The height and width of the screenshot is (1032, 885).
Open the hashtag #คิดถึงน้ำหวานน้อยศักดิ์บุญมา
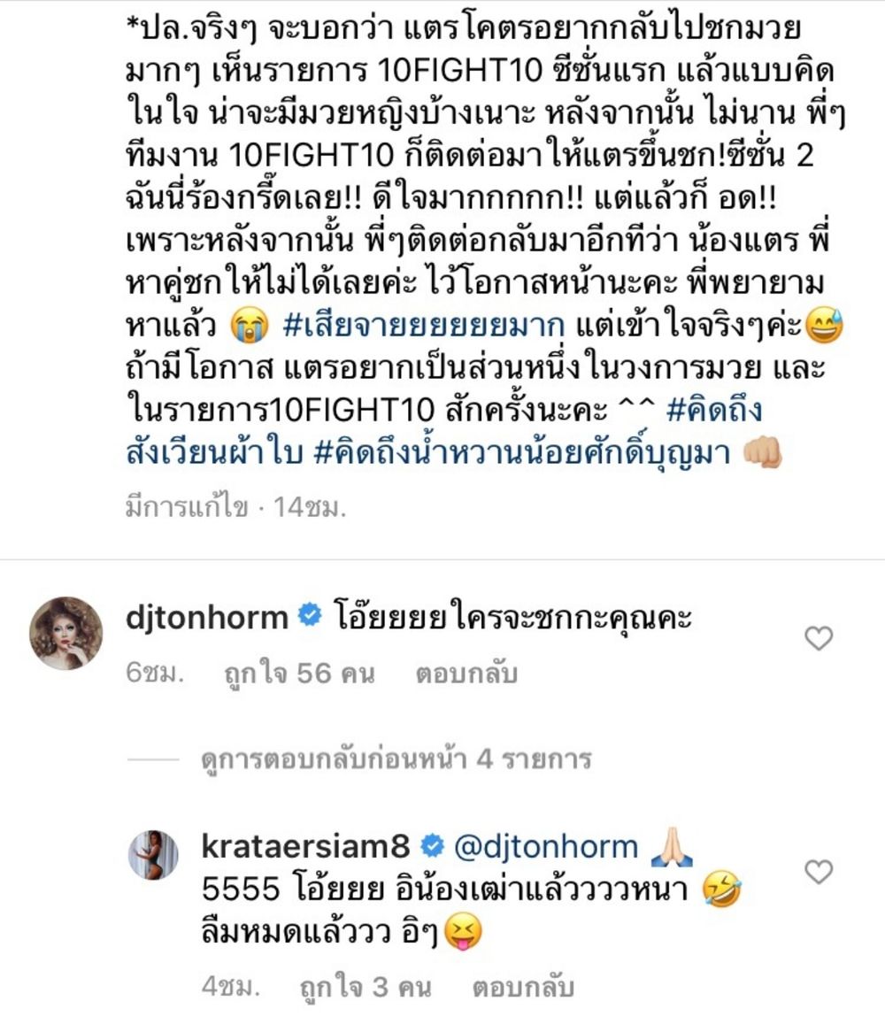[522, 453]
